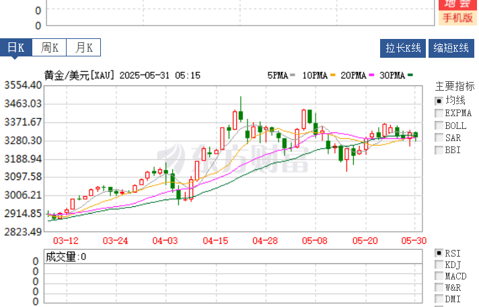Switch to the 月K monthly chart tab
The width and height of the screenshot is (479, 307).
tap(83, 47)
